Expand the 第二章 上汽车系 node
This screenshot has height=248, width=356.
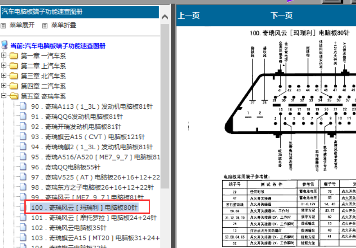click(4, 65)
